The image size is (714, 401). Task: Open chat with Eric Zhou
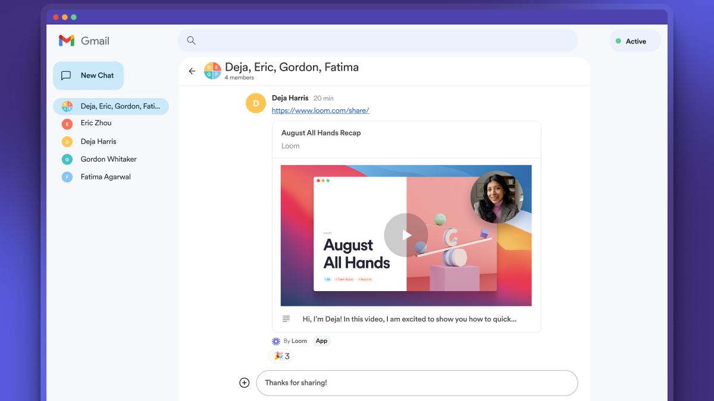pos(96,124)
